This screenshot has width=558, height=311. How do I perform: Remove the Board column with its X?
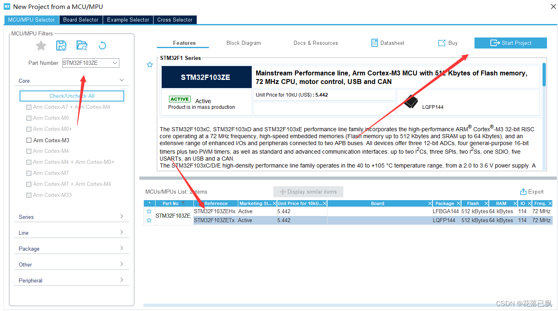(x=430, y=203)
